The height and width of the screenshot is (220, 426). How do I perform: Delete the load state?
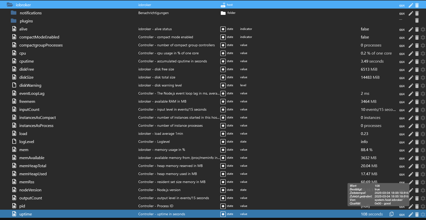click(x=417, y=134)
